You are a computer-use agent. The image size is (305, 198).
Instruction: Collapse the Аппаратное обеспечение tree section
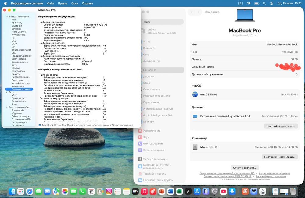point(7,17)
